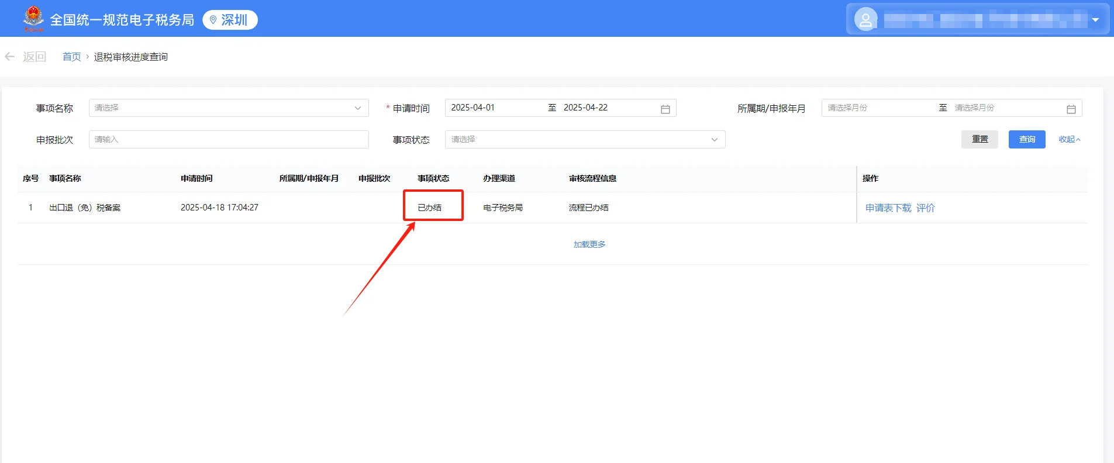Click the 评价 link
Viewport: 1114px width, 463px height.
926,208
